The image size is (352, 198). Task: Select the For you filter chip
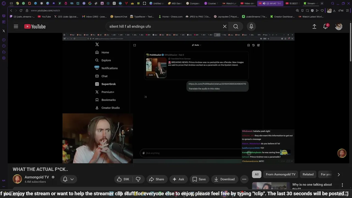326,174
